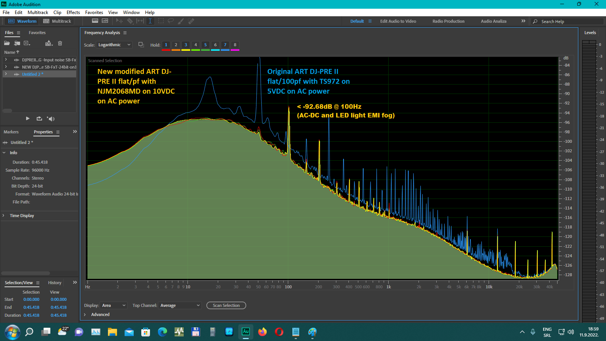
Task: Show hidden tabs beside Properties panel
Action: (75, 132)
